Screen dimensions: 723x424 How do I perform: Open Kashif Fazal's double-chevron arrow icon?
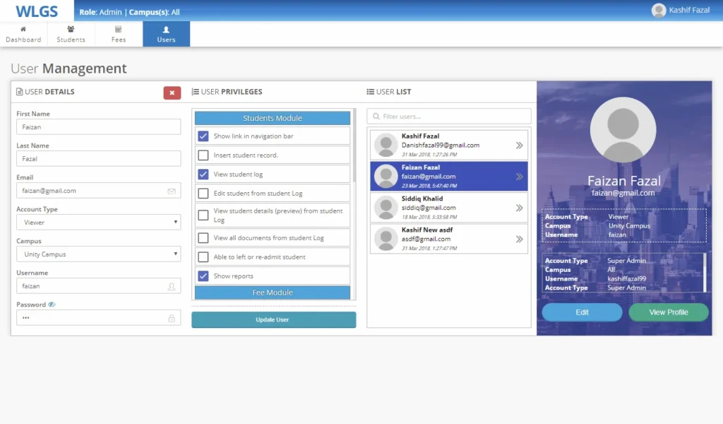pos(519,146)
